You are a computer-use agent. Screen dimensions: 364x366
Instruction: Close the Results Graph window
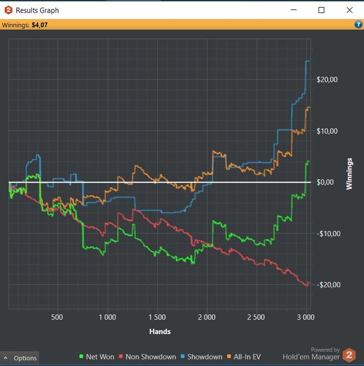[x=349, y=10]
